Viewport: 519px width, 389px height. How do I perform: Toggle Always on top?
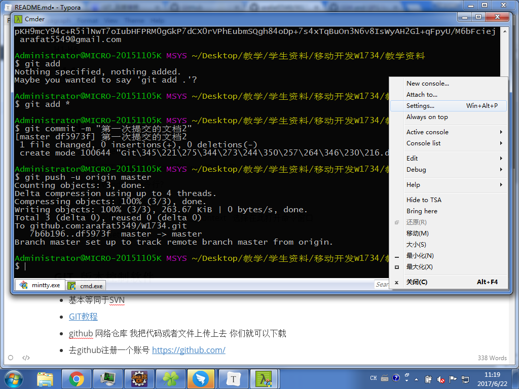click(449, 117)
